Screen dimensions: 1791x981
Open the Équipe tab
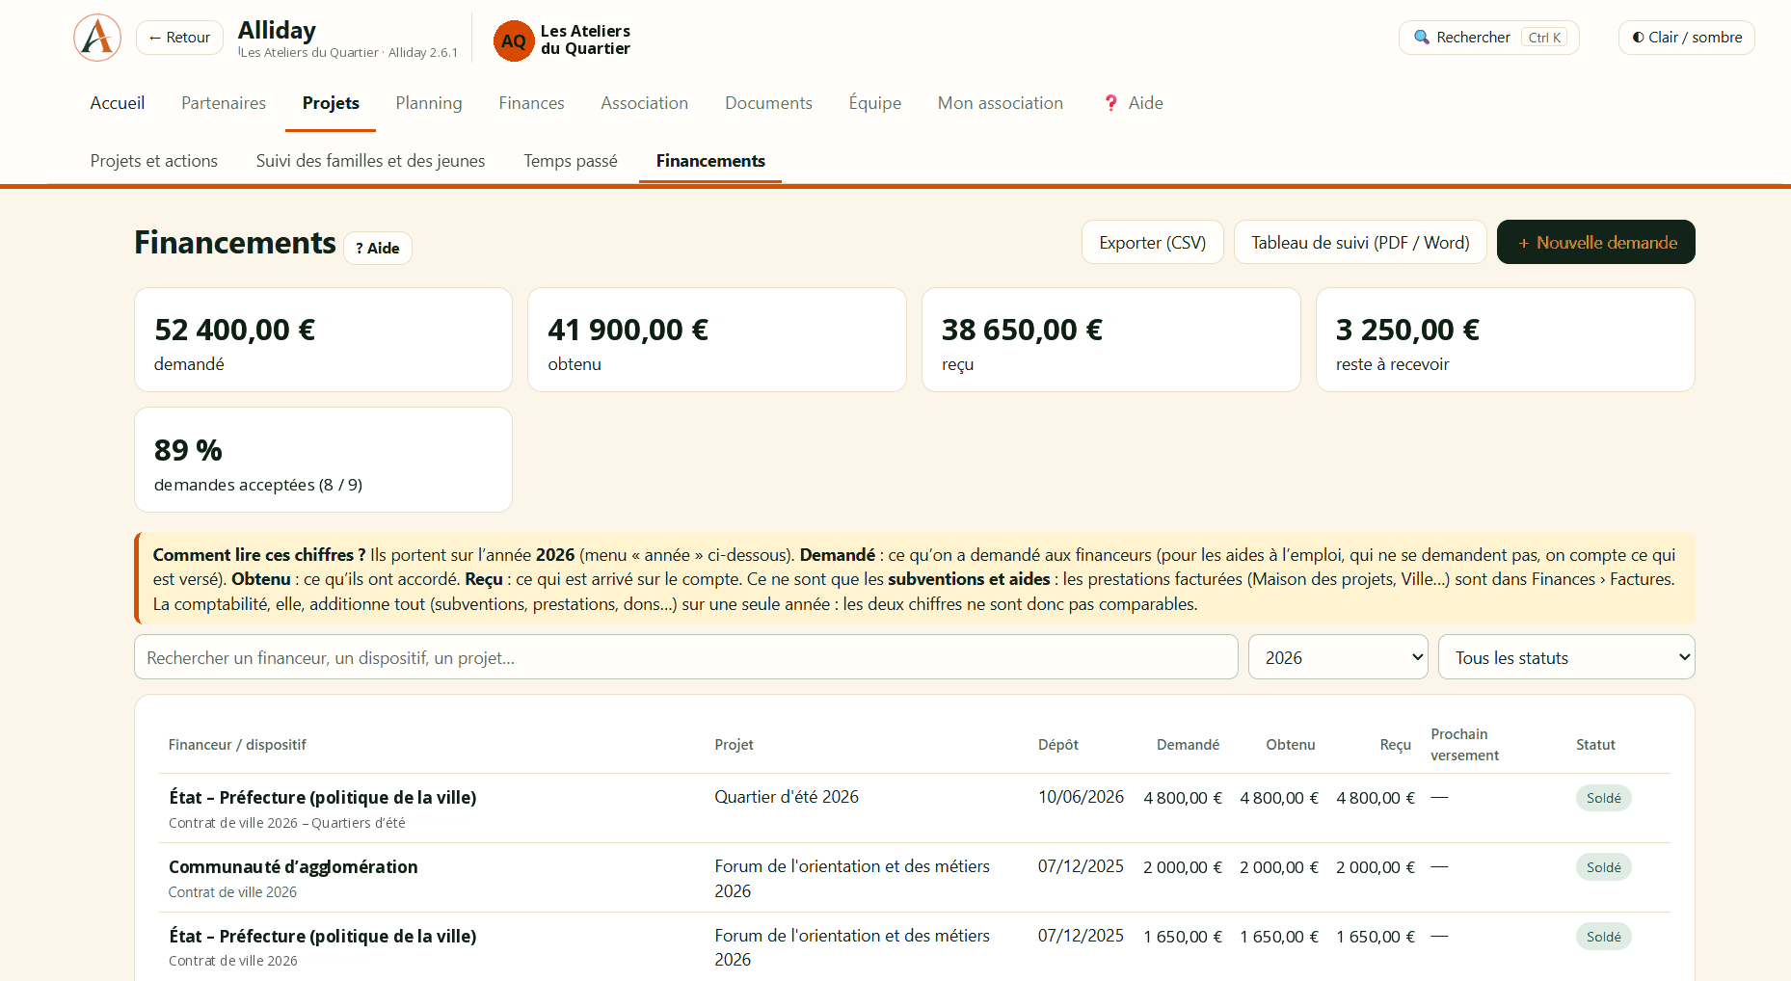point(875,103)
